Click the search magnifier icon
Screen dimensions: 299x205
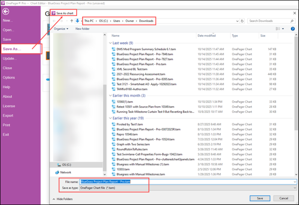point(292,21)
